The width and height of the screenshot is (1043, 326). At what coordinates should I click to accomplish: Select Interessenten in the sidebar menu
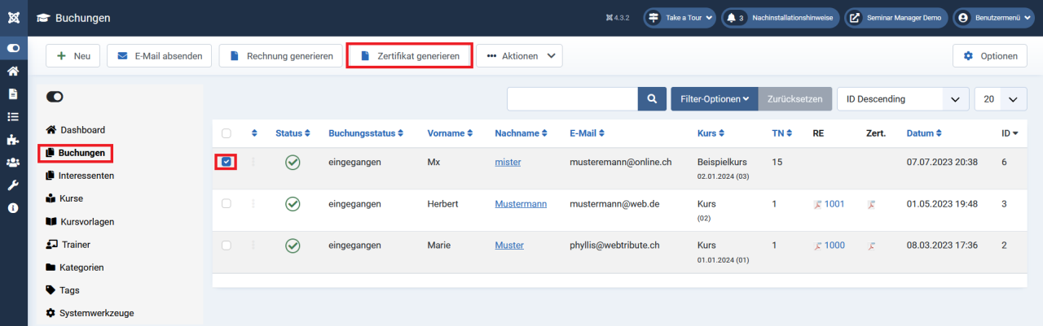click(x=86, y=176)
